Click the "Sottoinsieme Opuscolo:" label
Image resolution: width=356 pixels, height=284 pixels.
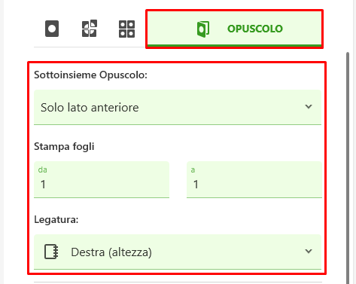click(90, 75)
